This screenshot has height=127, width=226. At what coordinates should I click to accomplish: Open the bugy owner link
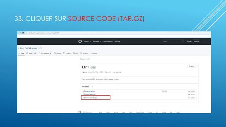pos(22,48)
